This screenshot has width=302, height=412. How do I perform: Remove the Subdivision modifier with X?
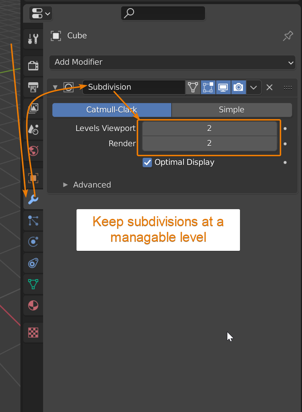click(270, 87)
